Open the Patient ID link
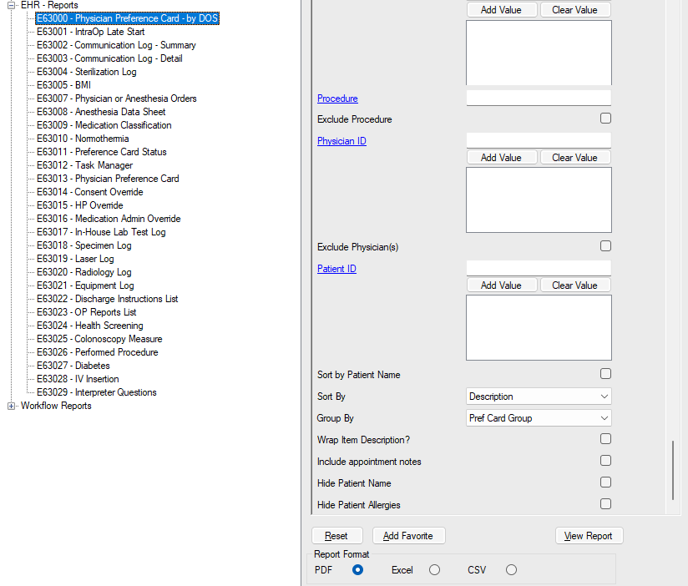This screenshot has height=586, width=688. pyautogui.click(x=336, y=268)
